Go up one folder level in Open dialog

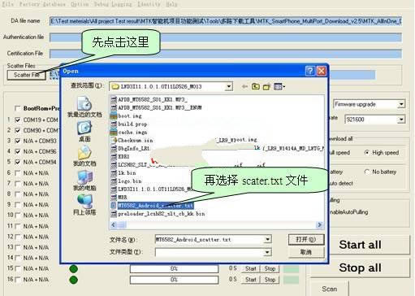[255, 86]
